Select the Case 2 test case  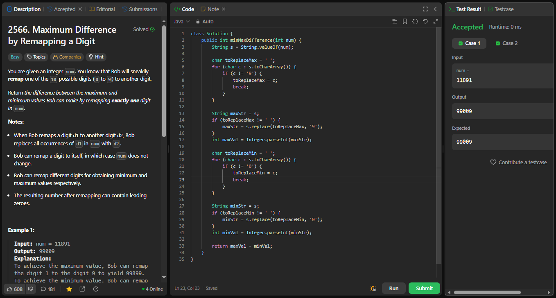506,43
